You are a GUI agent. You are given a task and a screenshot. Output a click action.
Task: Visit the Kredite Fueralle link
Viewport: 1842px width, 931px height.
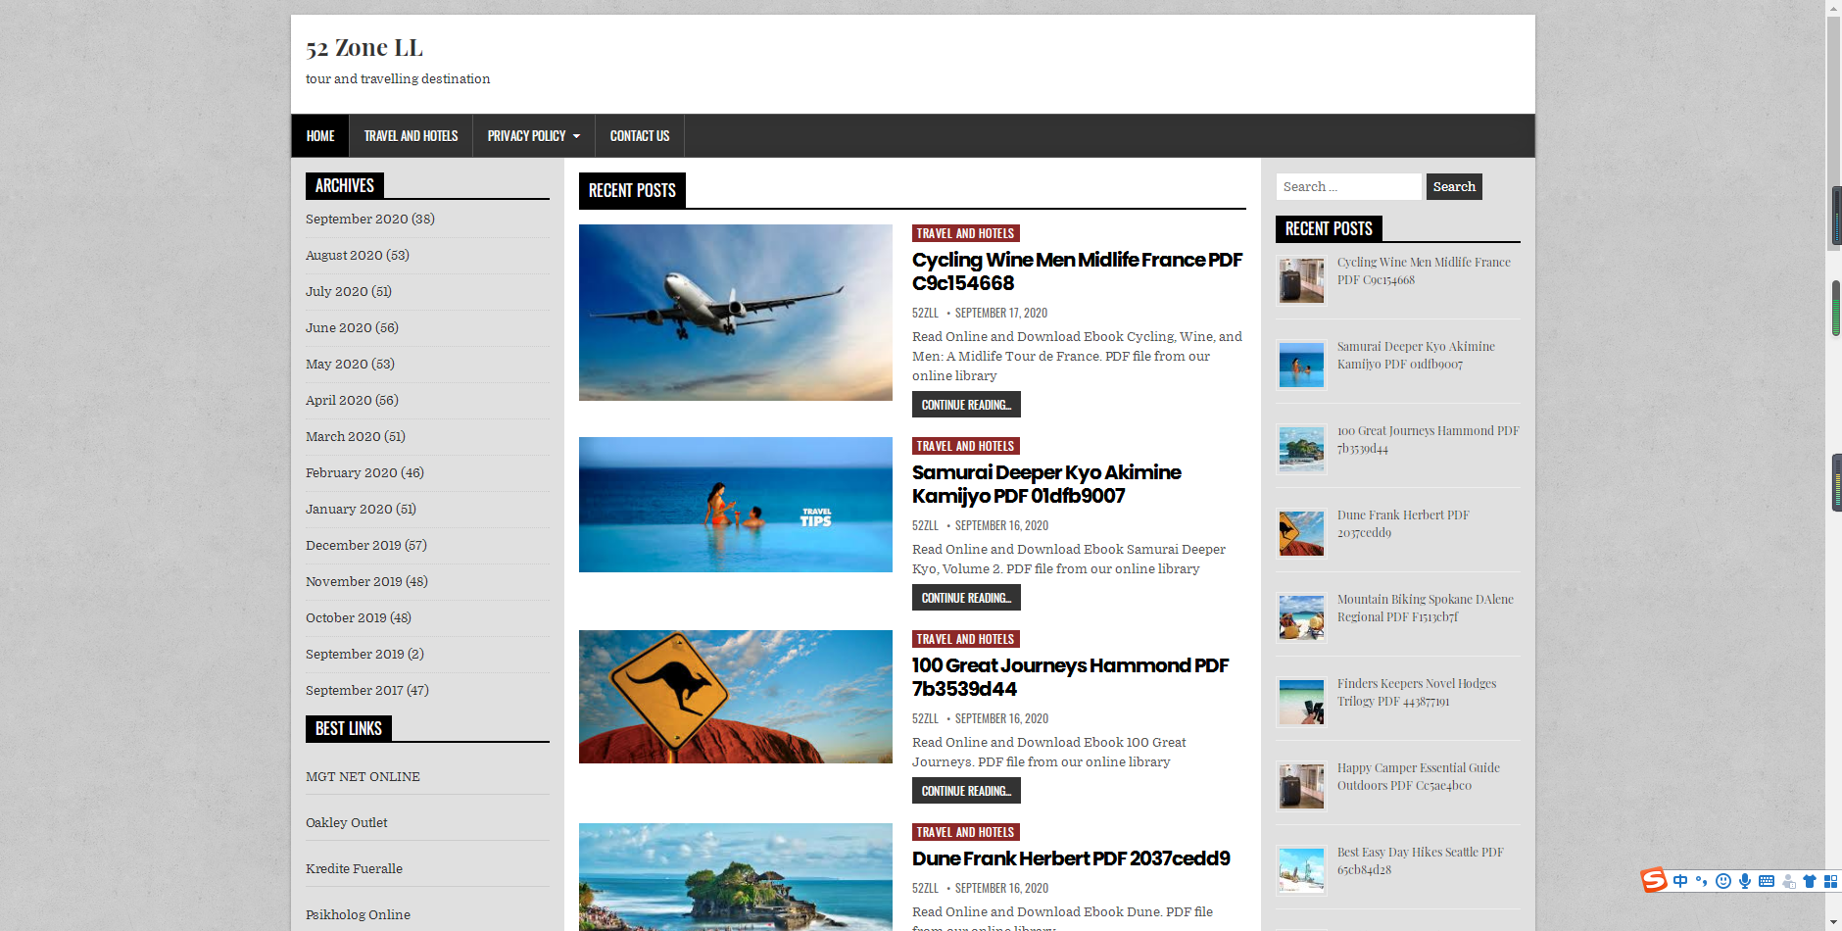pos(354,868)
